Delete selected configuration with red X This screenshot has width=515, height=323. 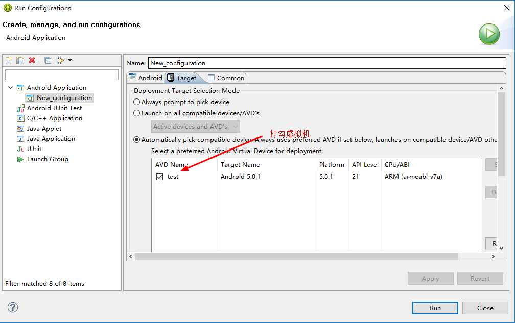tap(32, 60)
